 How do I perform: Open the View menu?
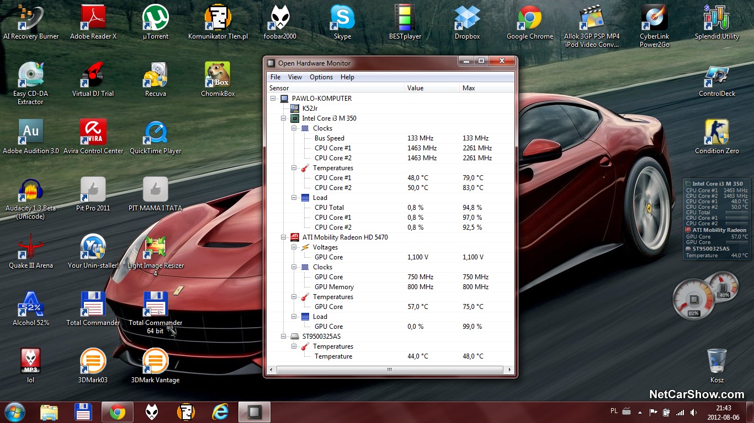(295, 77)
